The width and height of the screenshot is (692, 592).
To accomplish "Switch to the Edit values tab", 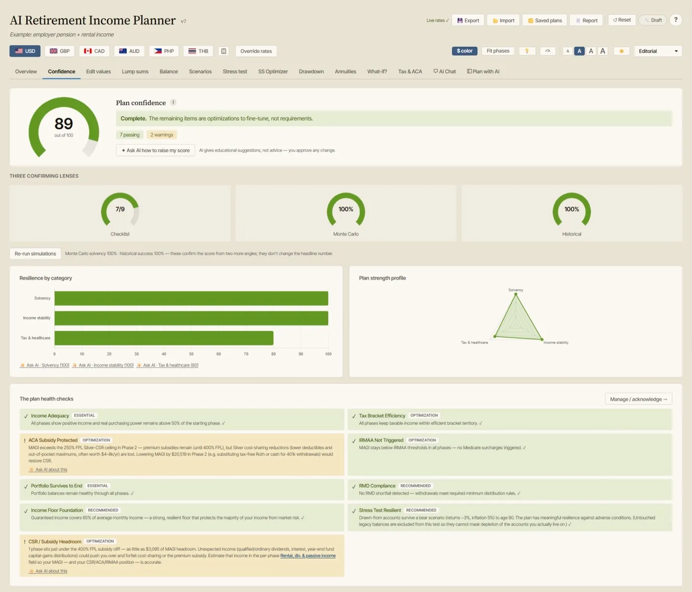I will (x=98, y=72).
